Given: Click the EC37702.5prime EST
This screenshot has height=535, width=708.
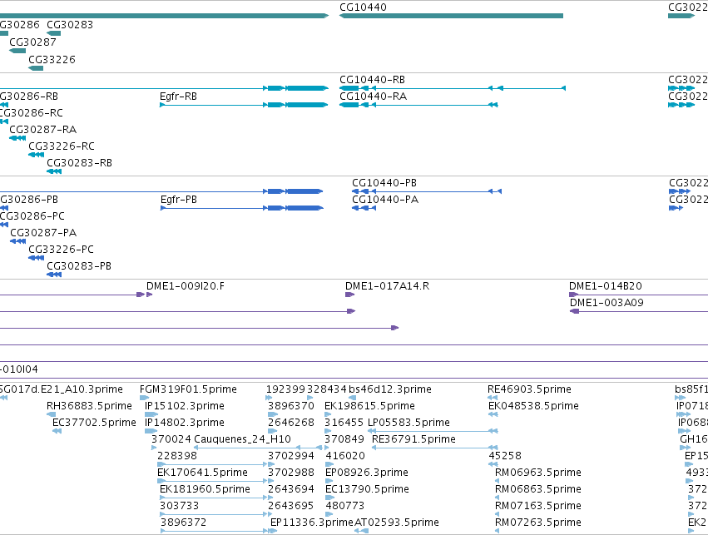Looking at the screenshot, I should click(x=57, y=431).
